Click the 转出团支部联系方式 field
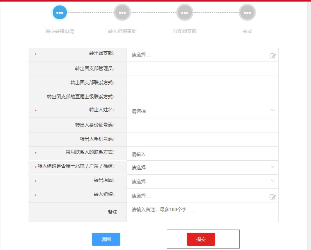This screenshot has height=250, width=311. (x=202, y=83)
